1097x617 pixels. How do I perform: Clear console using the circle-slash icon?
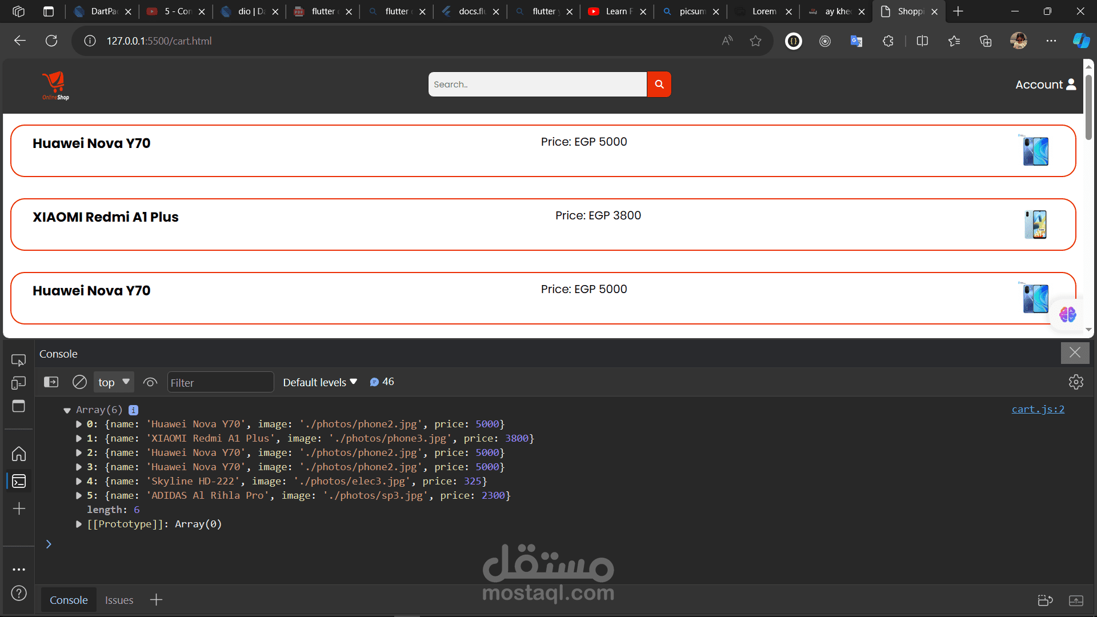(x=79, y=382)
